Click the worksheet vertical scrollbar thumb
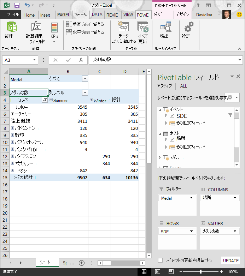This screenshot has width=245, height=276. coord(149,119)
